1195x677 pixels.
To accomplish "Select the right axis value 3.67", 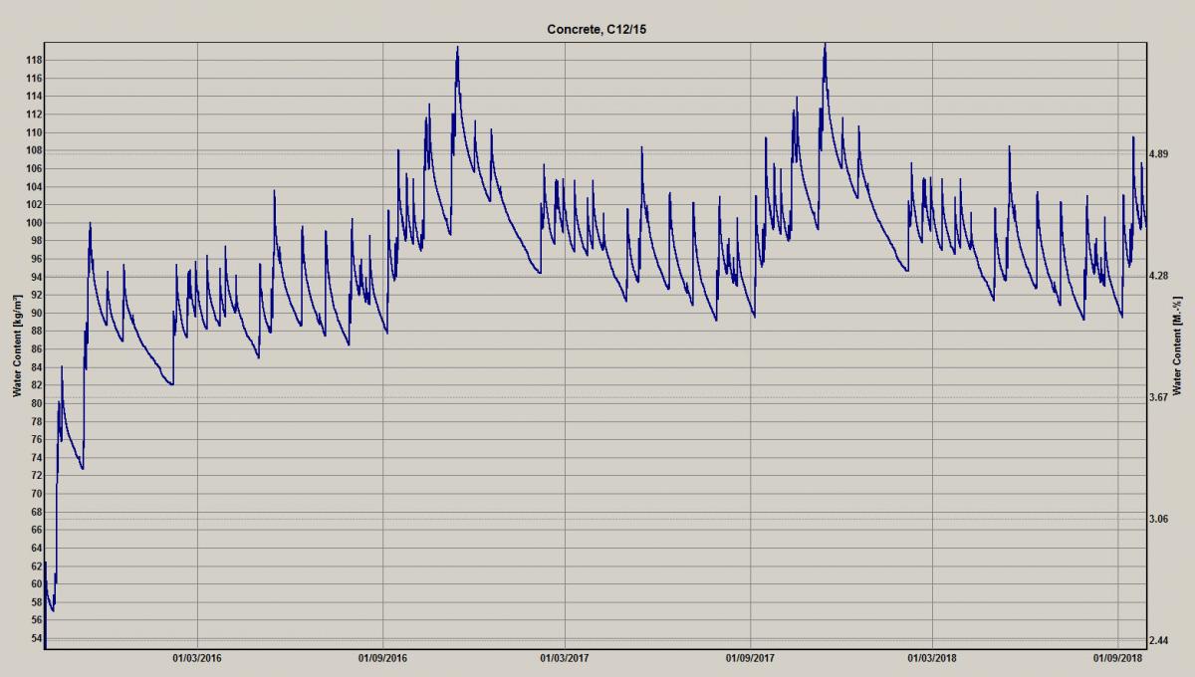I will tap(1158, 397).
